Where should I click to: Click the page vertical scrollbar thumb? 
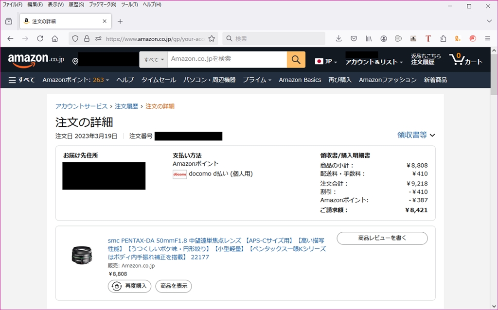click(494, 74)
